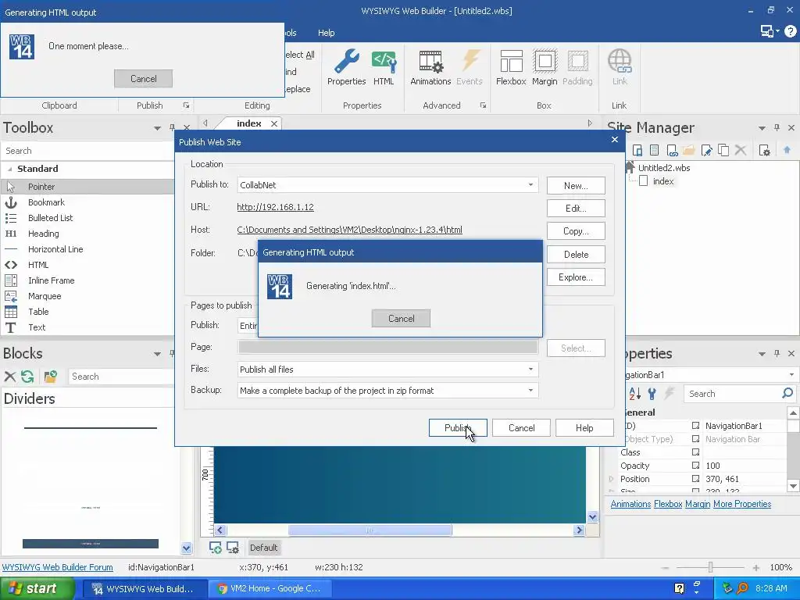Open the http://192.168.1.12 URL link
800x600 pixels.
click(276, 207)
